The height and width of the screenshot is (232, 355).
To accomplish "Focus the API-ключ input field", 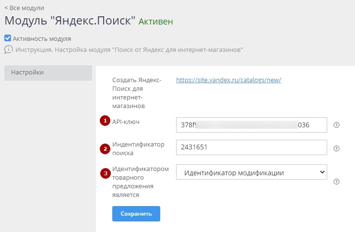I will [x=251, y=125].
